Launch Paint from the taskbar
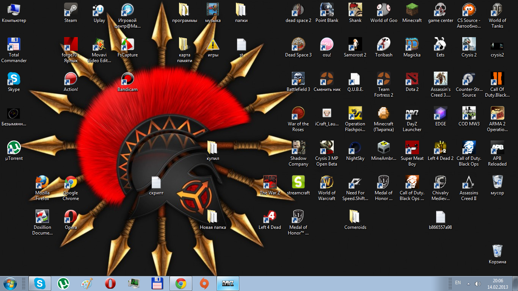The image size is (518, 291). [x=87, y=283]
